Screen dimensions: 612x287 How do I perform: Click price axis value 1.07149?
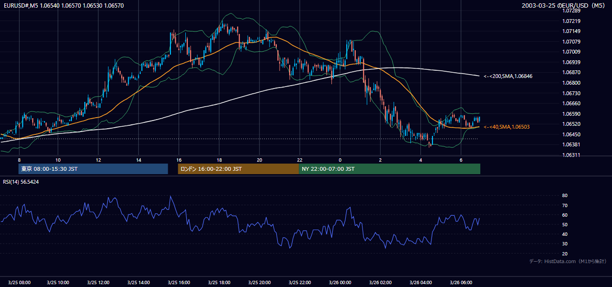click(571, 31)
